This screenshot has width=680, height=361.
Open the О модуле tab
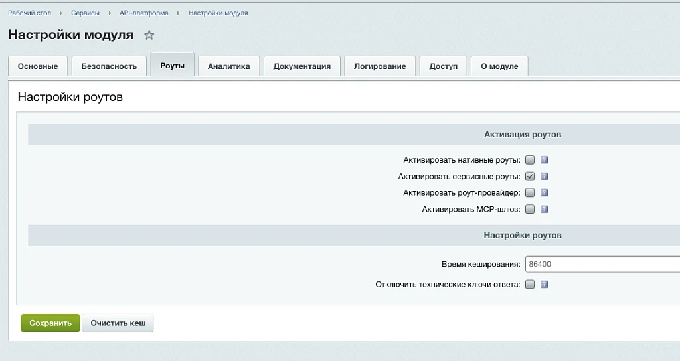tap(499, 66)
